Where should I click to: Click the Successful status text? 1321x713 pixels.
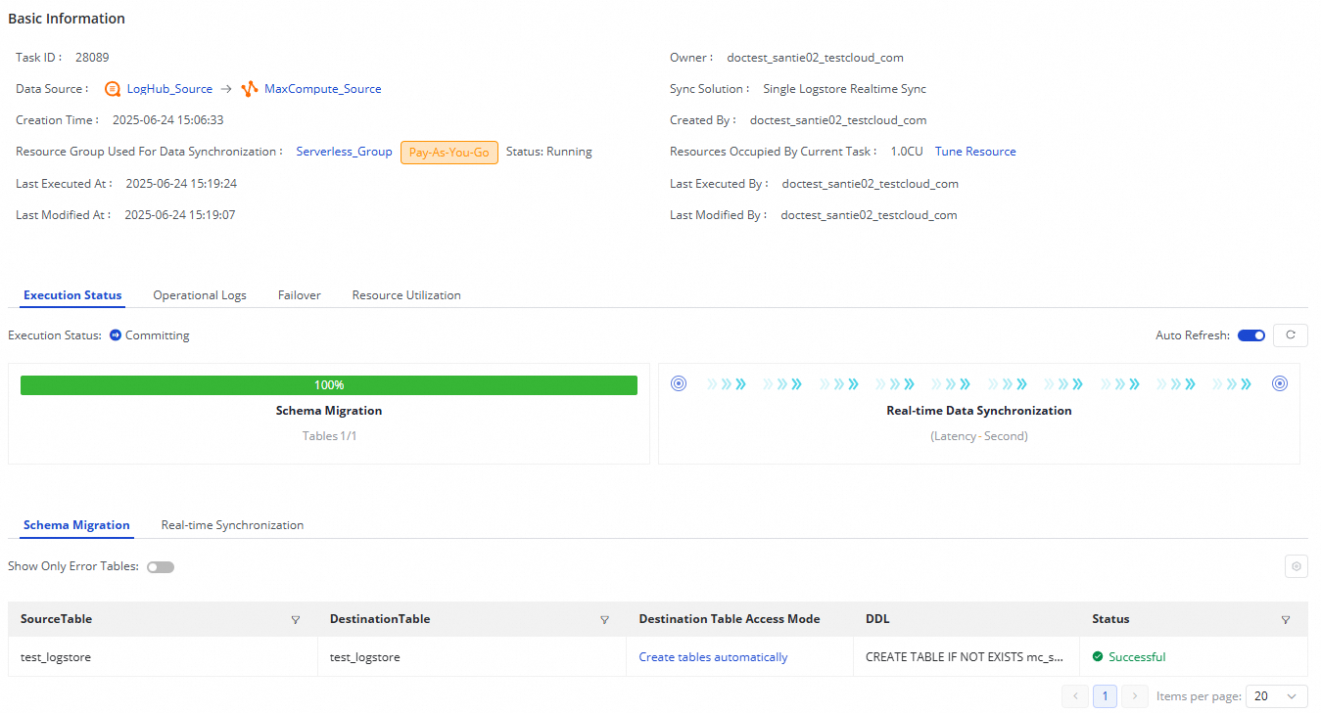(1137, 657)
